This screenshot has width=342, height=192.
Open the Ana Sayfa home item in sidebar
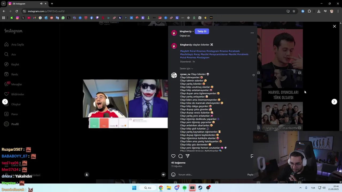[x=14, y=45]
